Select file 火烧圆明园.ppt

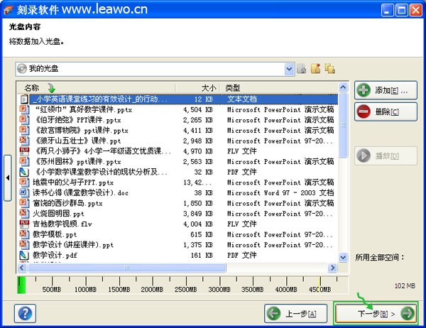pos(178,214)
